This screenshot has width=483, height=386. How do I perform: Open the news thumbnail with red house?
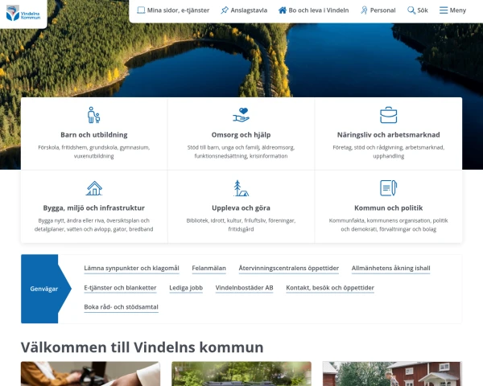click(x=392, y=374)
